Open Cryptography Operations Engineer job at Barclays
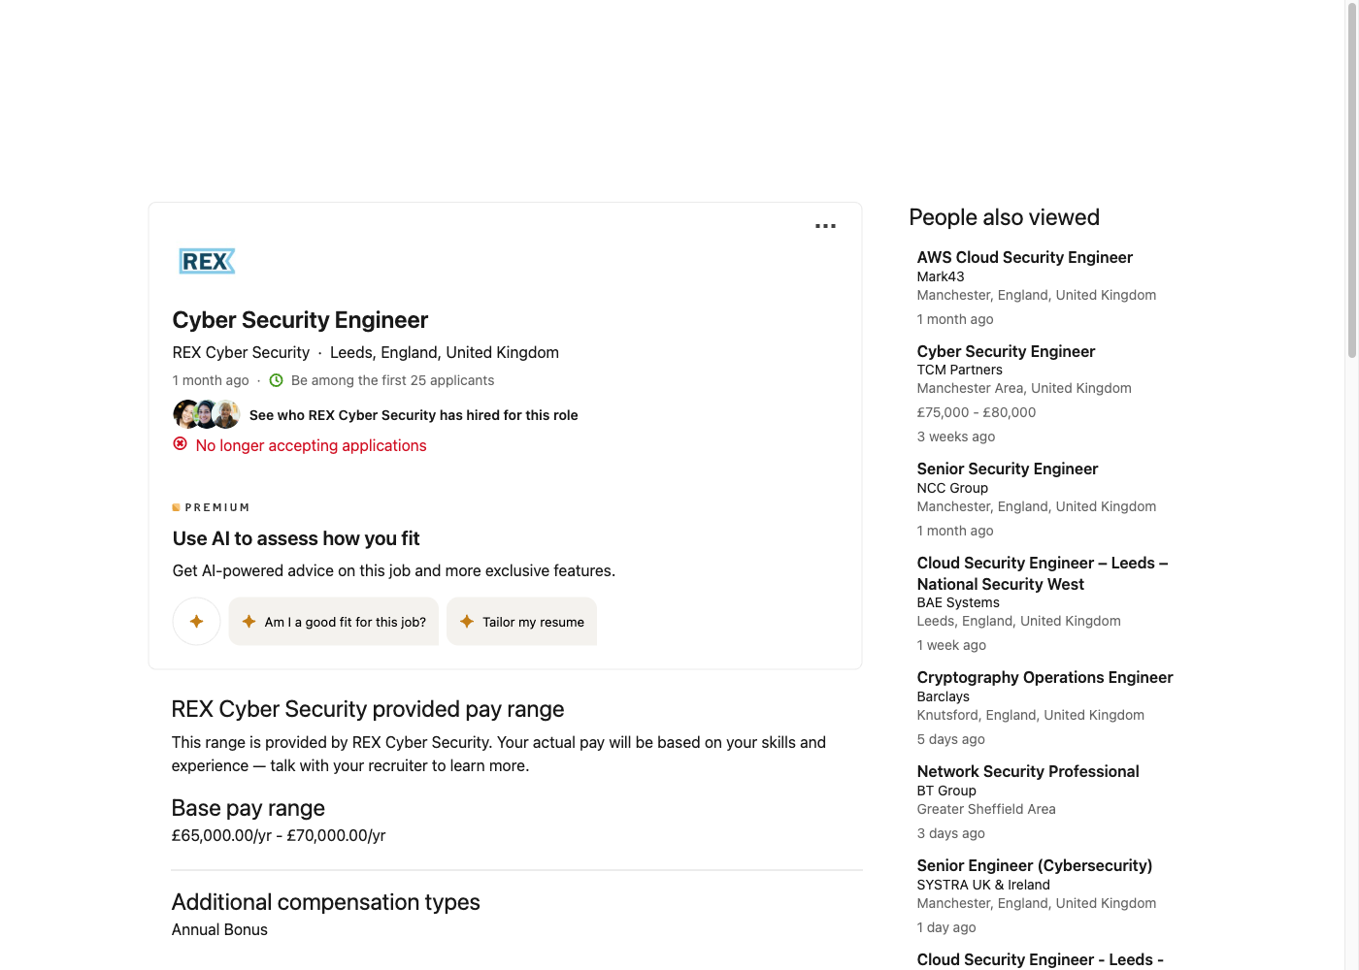This screenshot has width=1359, height=970. (x=1044, y=677)
